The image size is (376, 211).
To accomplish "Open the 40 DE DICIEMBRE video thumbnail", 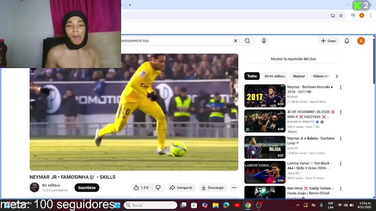I will coord(265,121).
